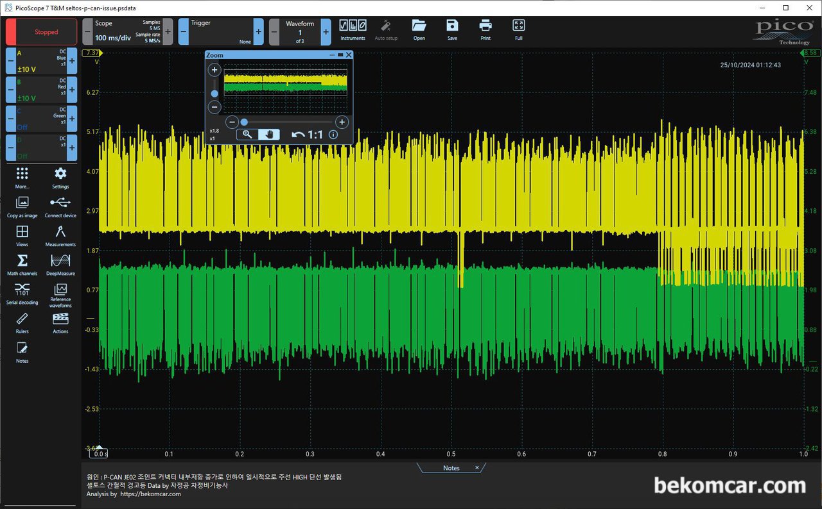The image size is (822, 509).
Task: Click Channel C plus button
Action: point(72,119)
